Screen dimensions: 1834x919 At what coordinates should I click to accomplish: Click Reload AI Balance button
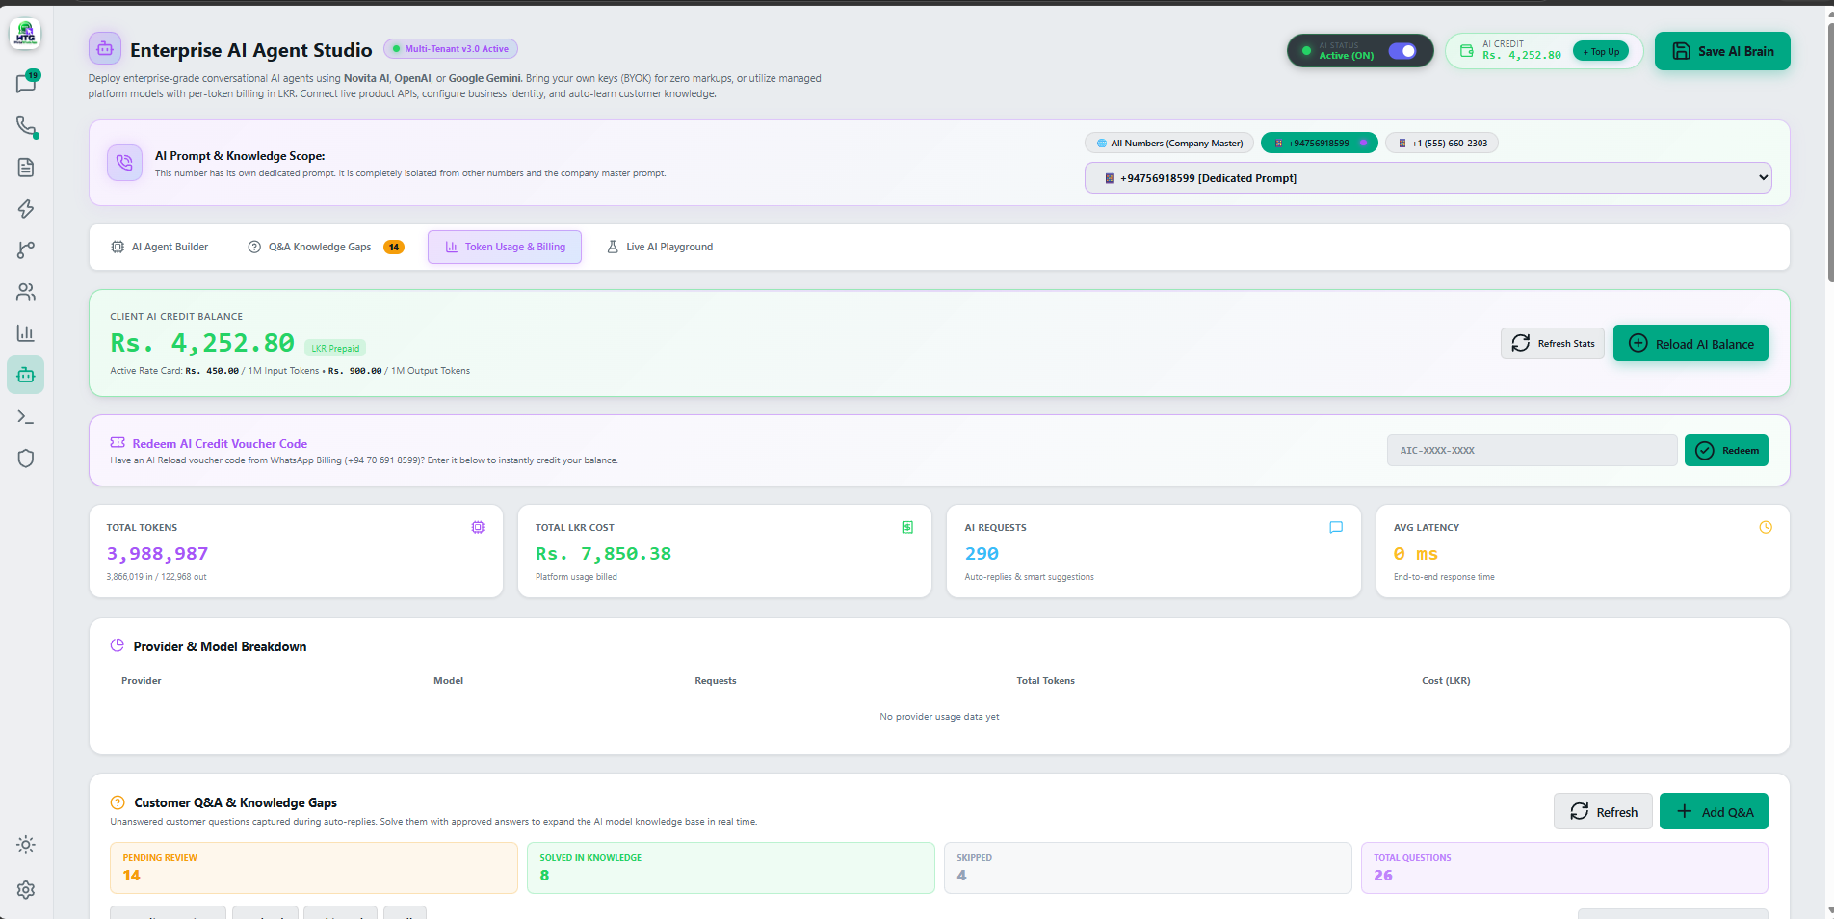pyautogui.click(x=1690, y=344)
